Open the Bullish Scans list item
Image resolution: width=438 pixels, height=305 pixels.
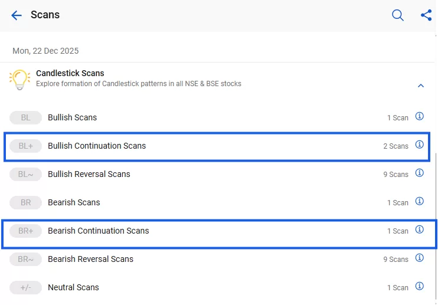[72, 117]
